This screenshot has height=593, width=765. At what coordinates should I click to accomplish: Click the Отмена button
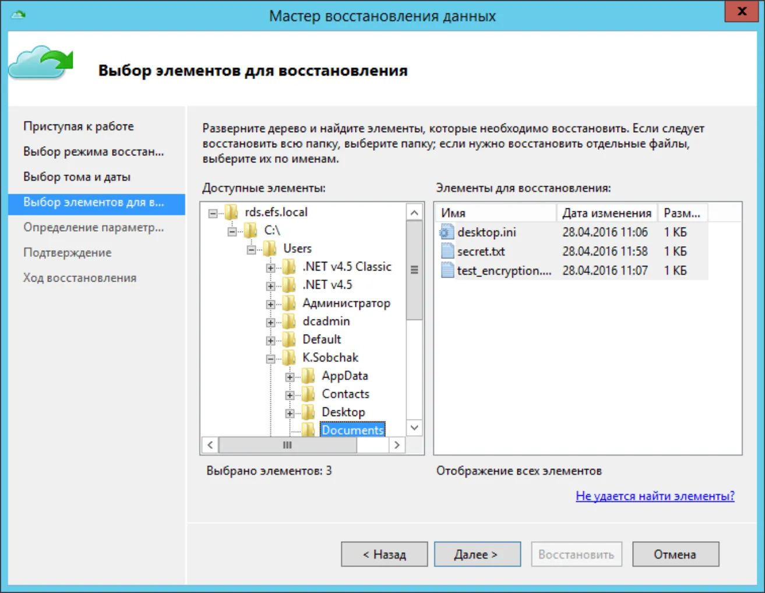(676, 554)
